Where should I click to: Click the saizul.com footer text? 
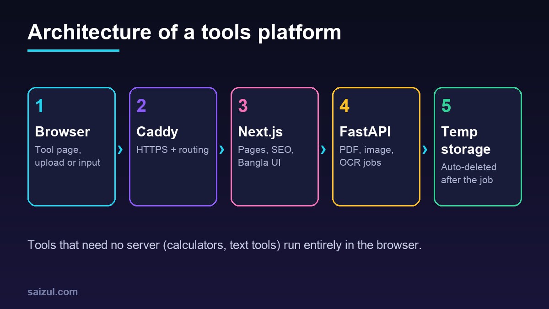click(x=53, y=292)
